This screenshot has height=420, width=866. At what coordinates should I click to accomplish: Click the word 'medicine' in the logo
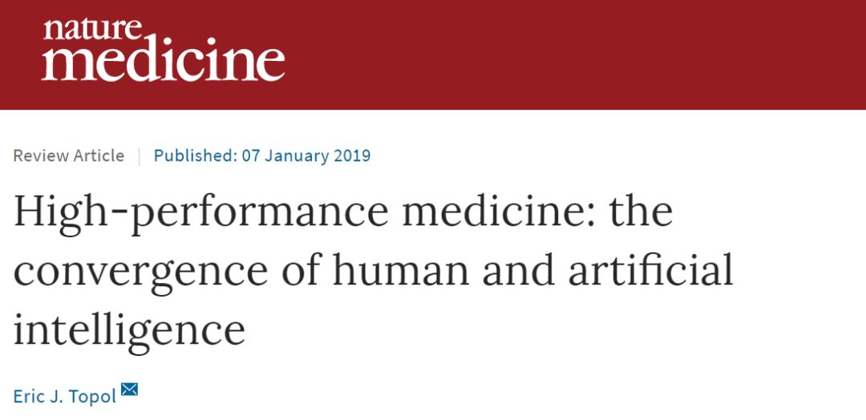(164, 63)
